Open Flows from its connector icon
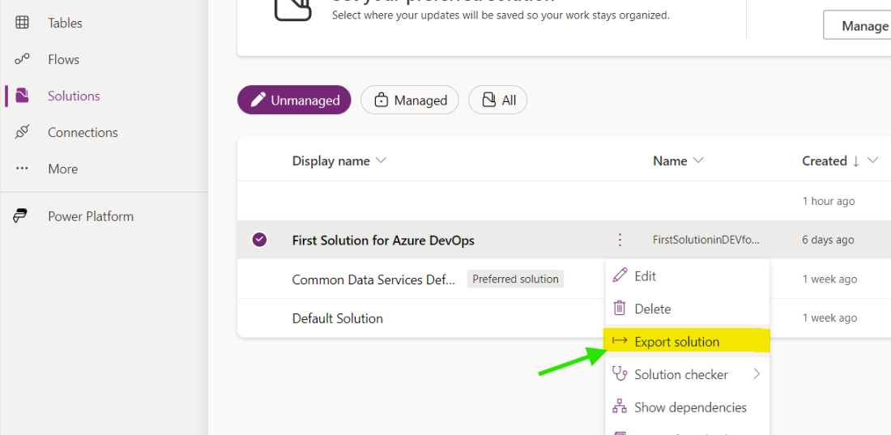This screenshot has width=891, height=435. coord(22,59)
